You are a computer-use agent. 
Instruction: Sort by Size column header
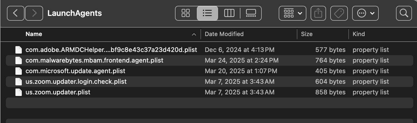coord(307,34)
